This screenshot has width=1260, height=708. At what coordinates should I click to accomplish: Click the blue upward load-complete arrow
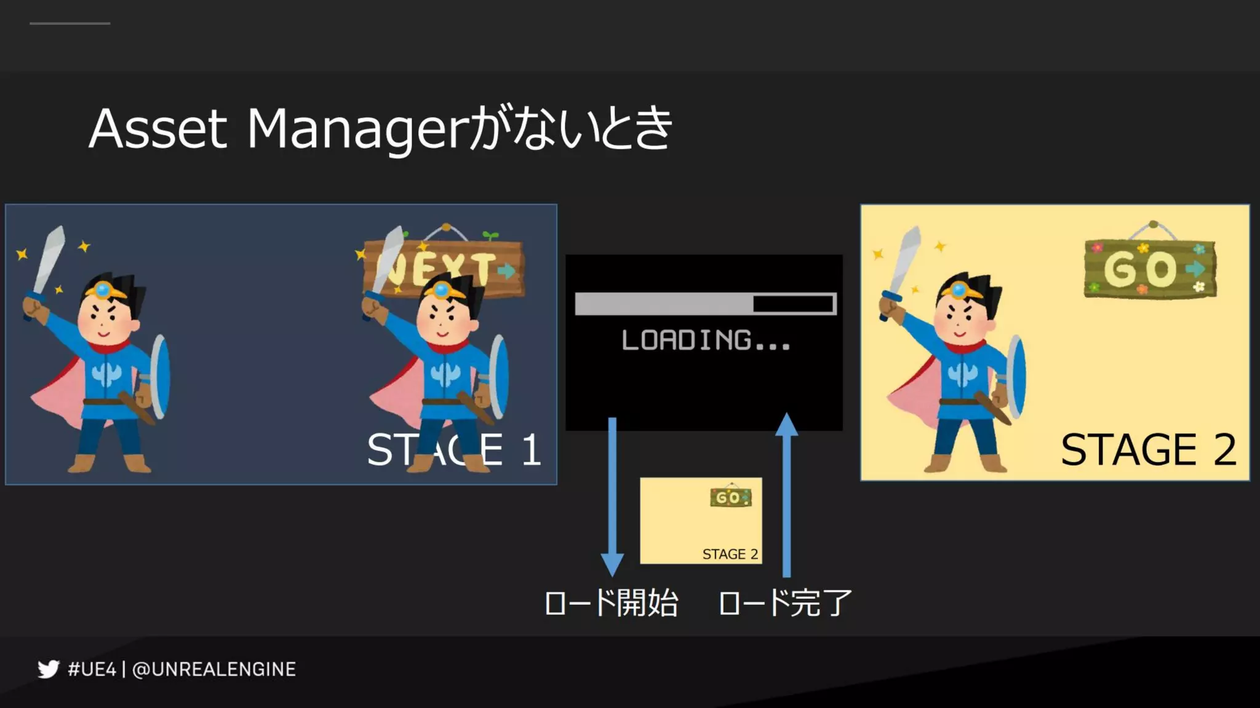coord(786,495)
